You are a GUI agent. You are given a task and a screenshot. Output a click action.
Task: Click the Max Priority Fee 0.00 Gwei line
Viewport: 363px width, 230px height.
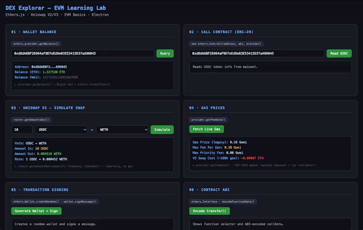218,153
